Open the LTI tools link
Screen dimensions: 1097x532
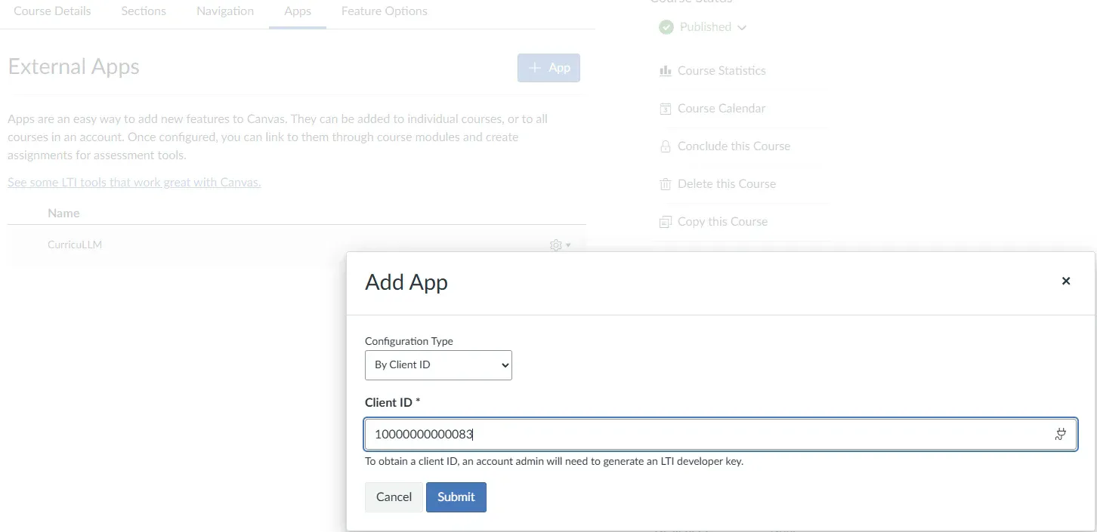tap(134, 182)
